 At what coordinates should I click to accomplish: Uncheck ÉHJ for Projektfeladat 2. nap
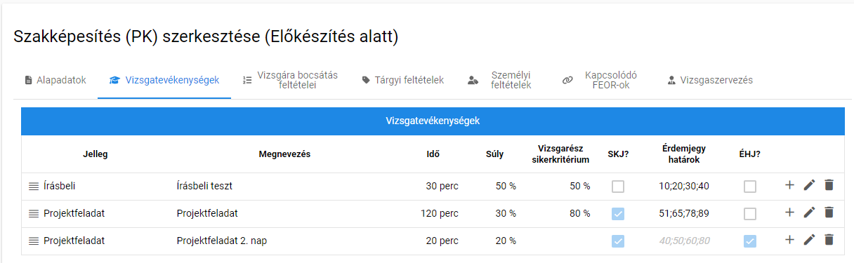[x=750, y=241]
